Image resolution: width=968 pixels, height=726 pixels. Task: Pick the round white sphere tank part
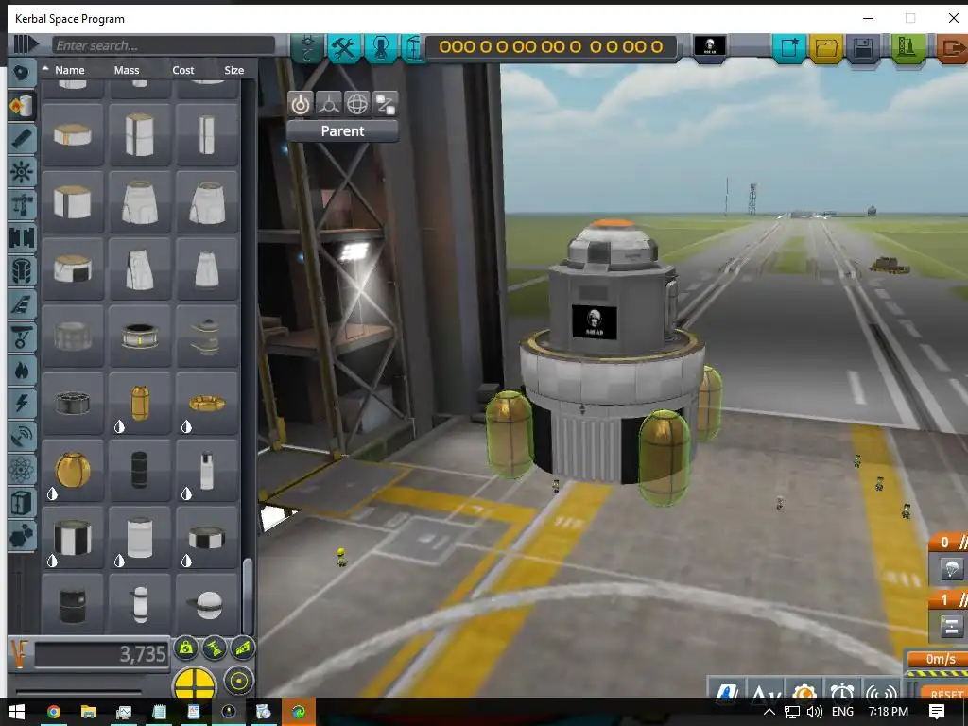[207, 604]
